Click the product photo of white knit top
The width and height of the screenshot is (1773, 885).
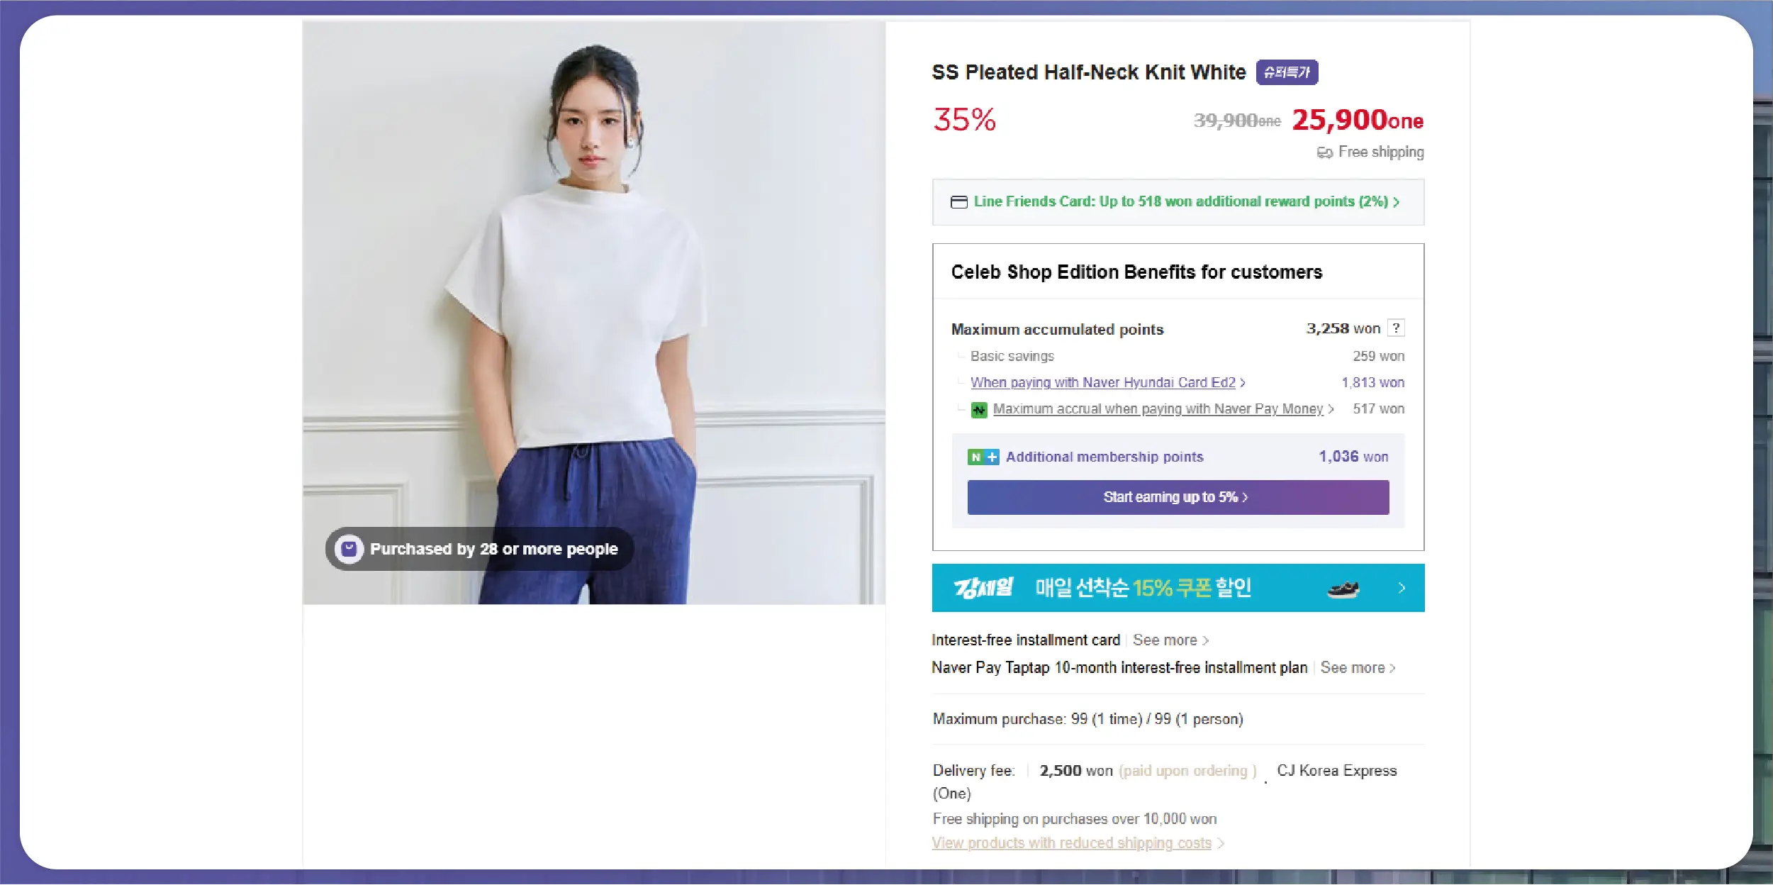click(x=593, y=313)
